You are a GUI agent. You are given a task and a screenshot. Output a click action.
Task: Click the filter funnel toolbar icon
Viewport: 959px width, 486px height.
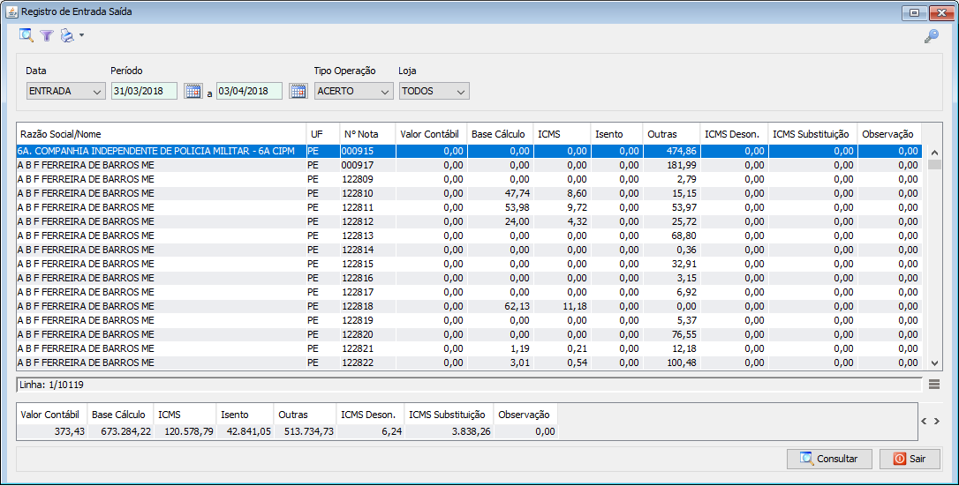(47, 36)
